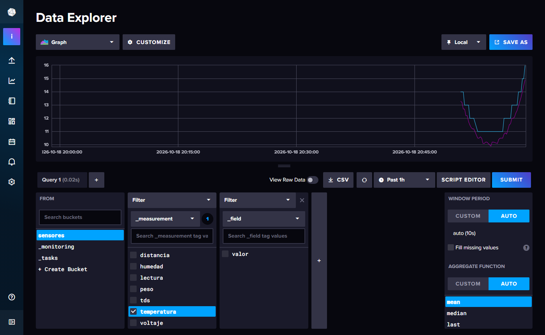Viewport: 545px width, 335px height.
Task: Check the voltaje measurement checkbox
Action: 134,323
